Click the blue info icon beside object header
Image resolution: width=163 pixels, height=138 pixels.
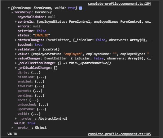[81, 8]
